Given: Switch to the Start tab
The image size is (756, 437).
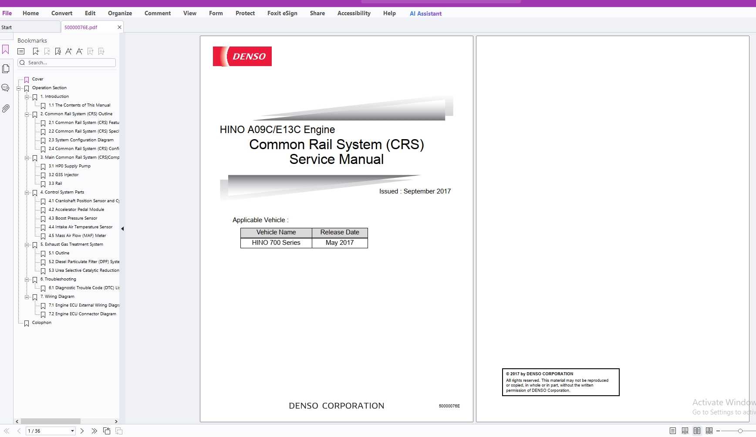Looking at the screenshot, I should click(x=30, y=27).
